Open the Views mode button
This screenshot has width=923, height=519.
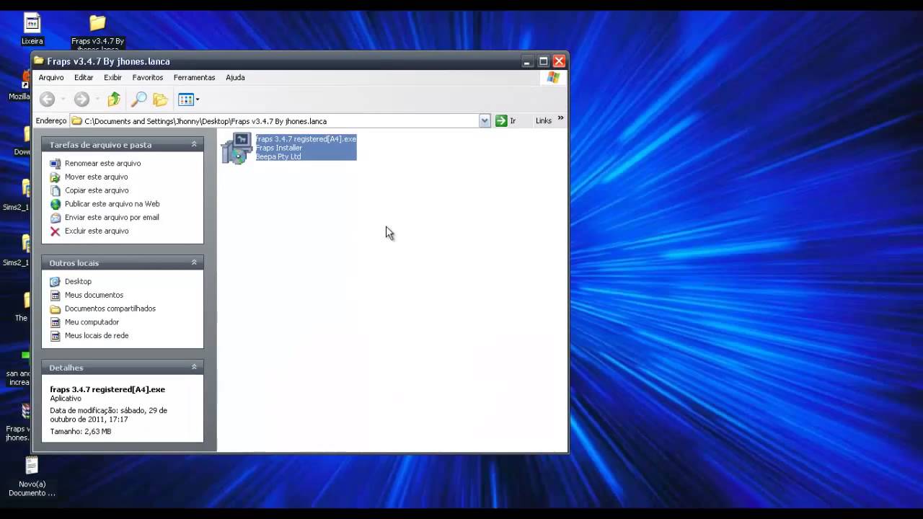click(185, 99)
